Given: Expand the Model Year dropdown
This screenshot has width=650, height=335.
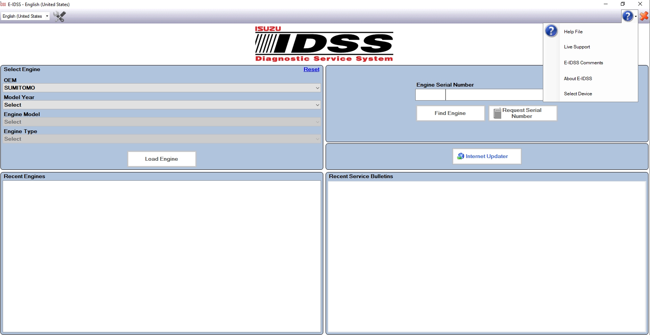Looking at the screenshot, I should (x=162, y=105).
